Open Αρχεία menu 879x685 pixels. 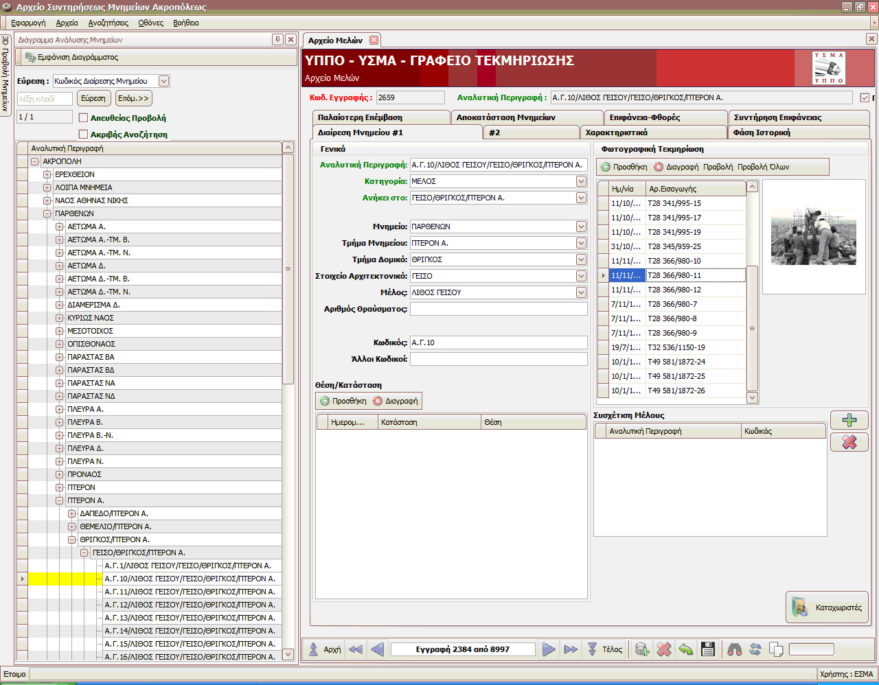point(67,23)
